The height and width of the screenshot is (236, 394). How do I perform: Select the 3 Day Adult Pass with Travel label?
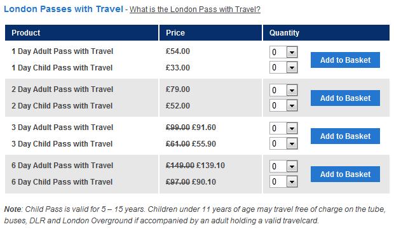point(62,128)
